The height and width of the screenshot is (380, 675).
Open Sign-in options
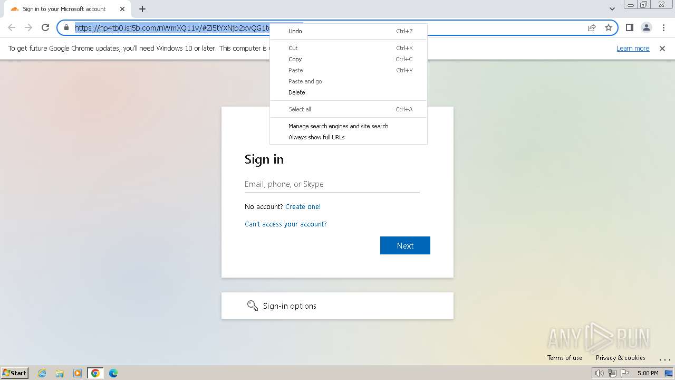coord(337,306)
